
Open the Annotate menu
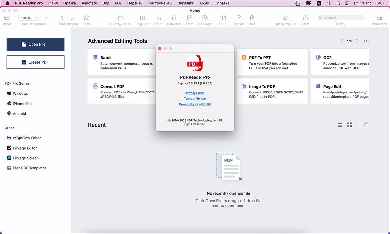click(89, 3)
